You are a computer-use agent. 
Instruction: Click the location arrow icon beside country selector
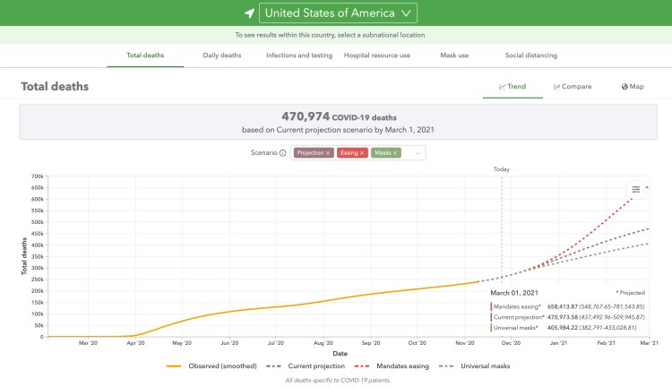click(x=248, y=13)
